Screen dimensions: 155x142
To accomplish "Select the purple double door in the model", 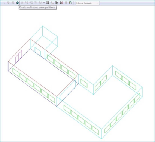I will click(19, 57).
